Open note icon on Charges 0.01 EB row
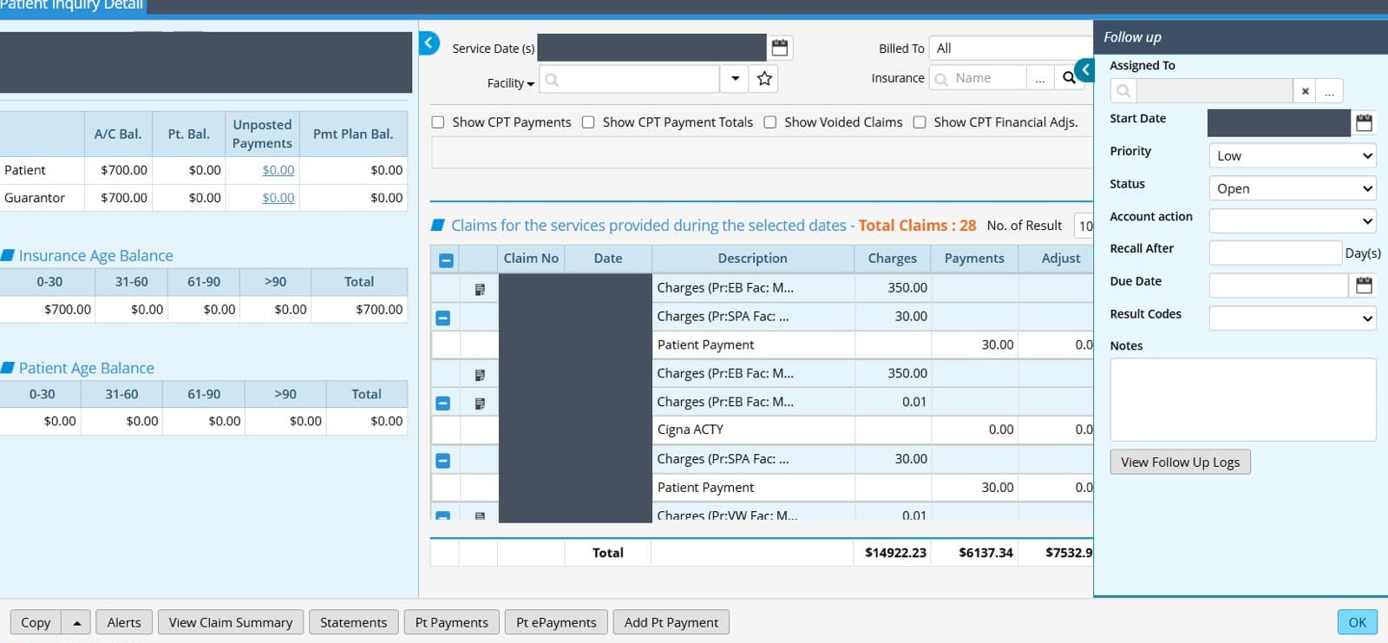The width and height of the screenshot is (1388, 643). [480, 404]
